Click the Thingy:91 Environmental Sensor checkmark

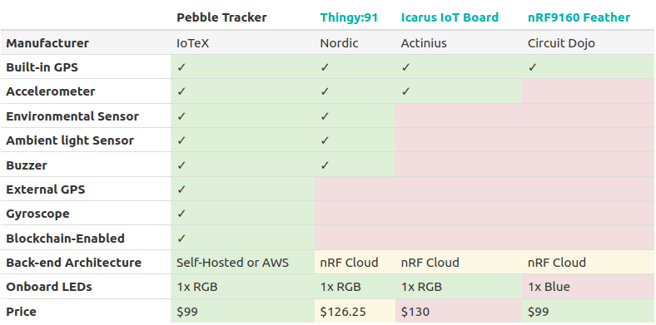(x=325, y=116)
